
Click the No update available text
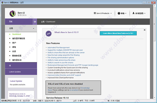pyautogui.click(x=18, y=85)
